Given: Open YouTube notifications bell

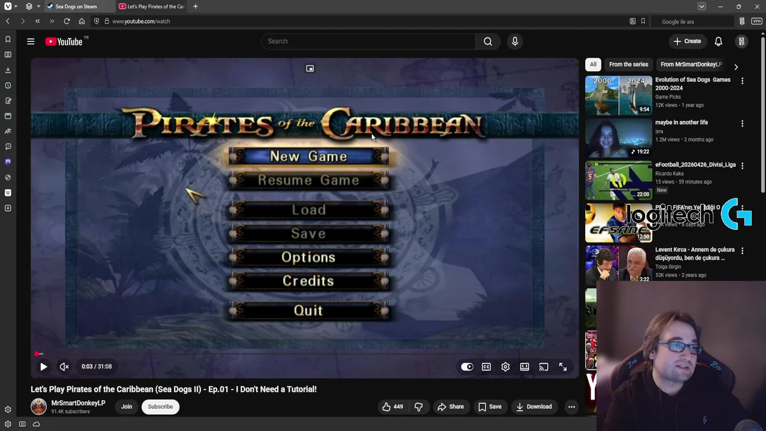Looking at the screenshot, I should (x=718, y=41).
